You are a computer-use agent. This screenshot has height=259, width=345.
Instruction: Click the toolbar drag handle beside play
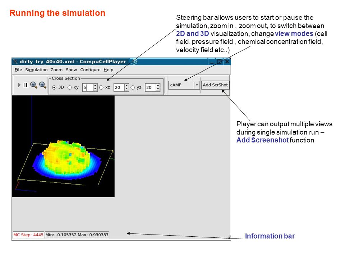[14, 85]
